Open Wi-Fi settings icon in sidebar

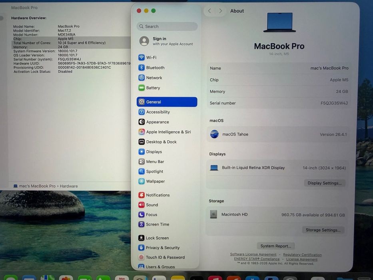142,57
